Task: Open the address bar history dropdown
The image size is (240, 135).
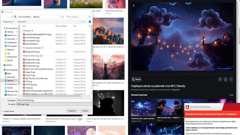Action: tap(60, 16)
